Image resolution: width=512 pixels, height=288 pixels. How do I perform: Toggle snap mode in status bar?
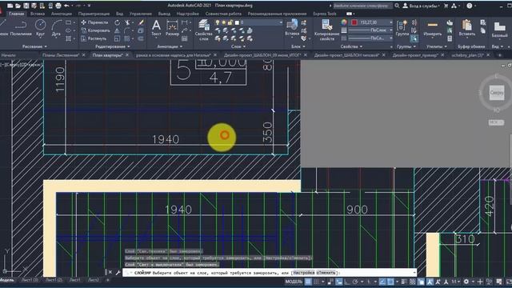(316, 282)
